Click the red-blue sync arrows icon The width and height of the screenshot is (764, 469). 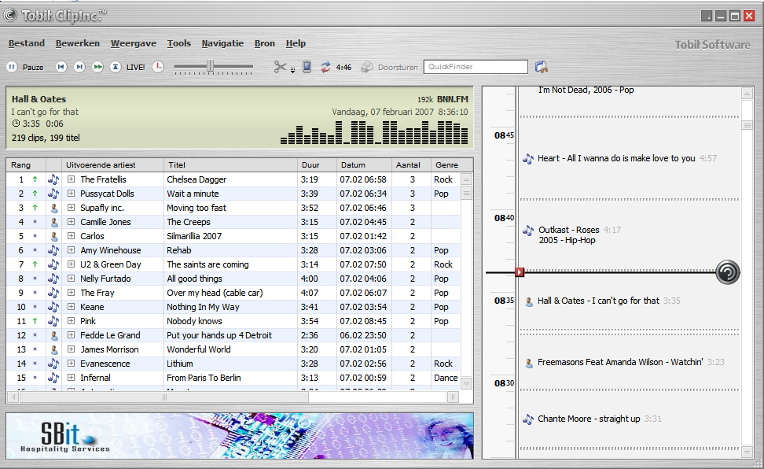(x=325, y=67)
